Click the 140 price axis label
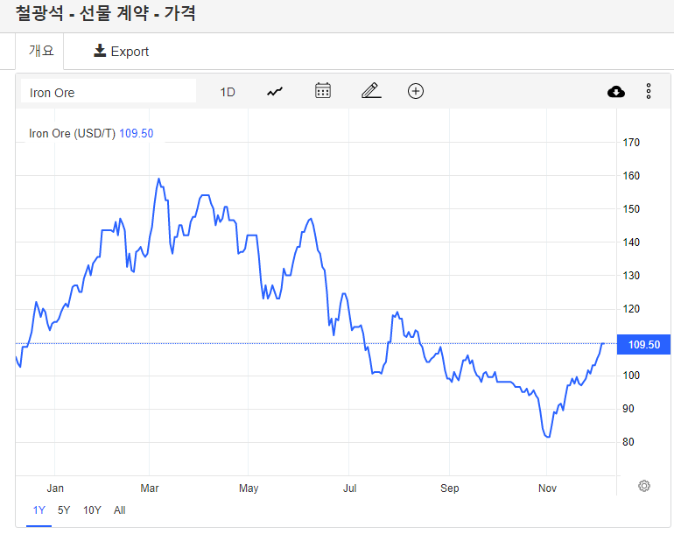The image size is (674, 534). pos(631,242)
